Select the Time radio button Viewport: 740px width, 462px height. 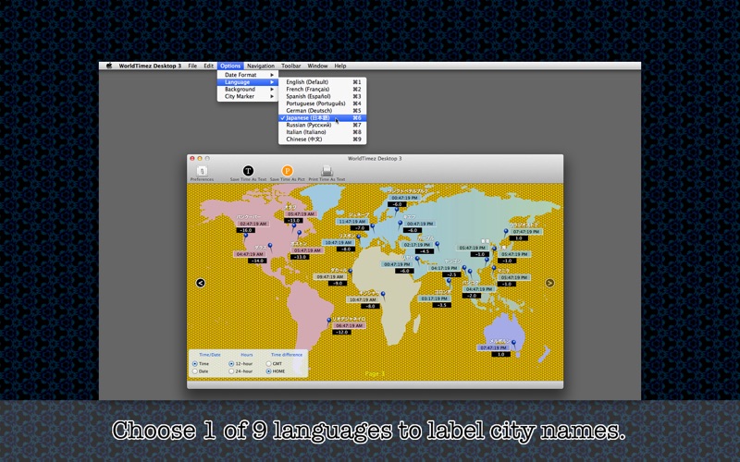coord(195,364)
